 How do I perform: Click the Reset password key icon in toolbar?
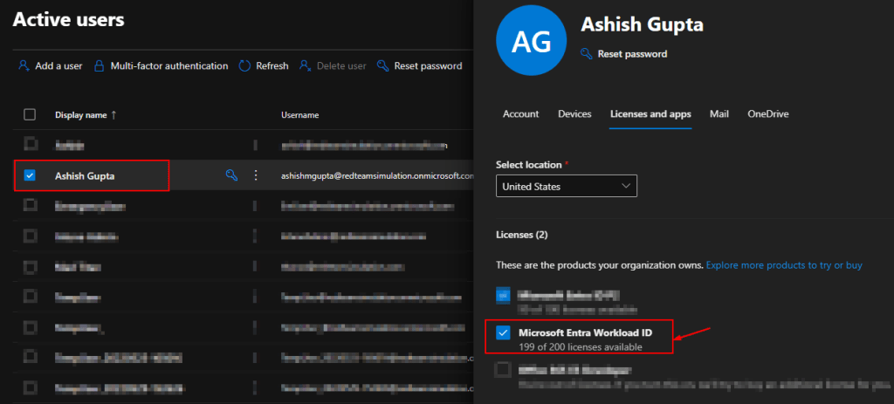383,65
